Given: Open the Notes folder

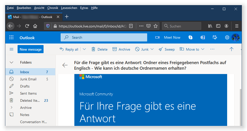Looking at the screenshot, I should tap(30, 115).
